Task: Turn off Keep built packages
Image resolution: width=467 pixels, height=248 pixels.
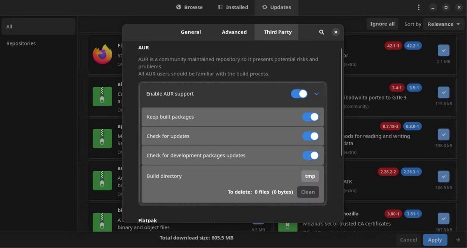Action: (x=310, y=117)
